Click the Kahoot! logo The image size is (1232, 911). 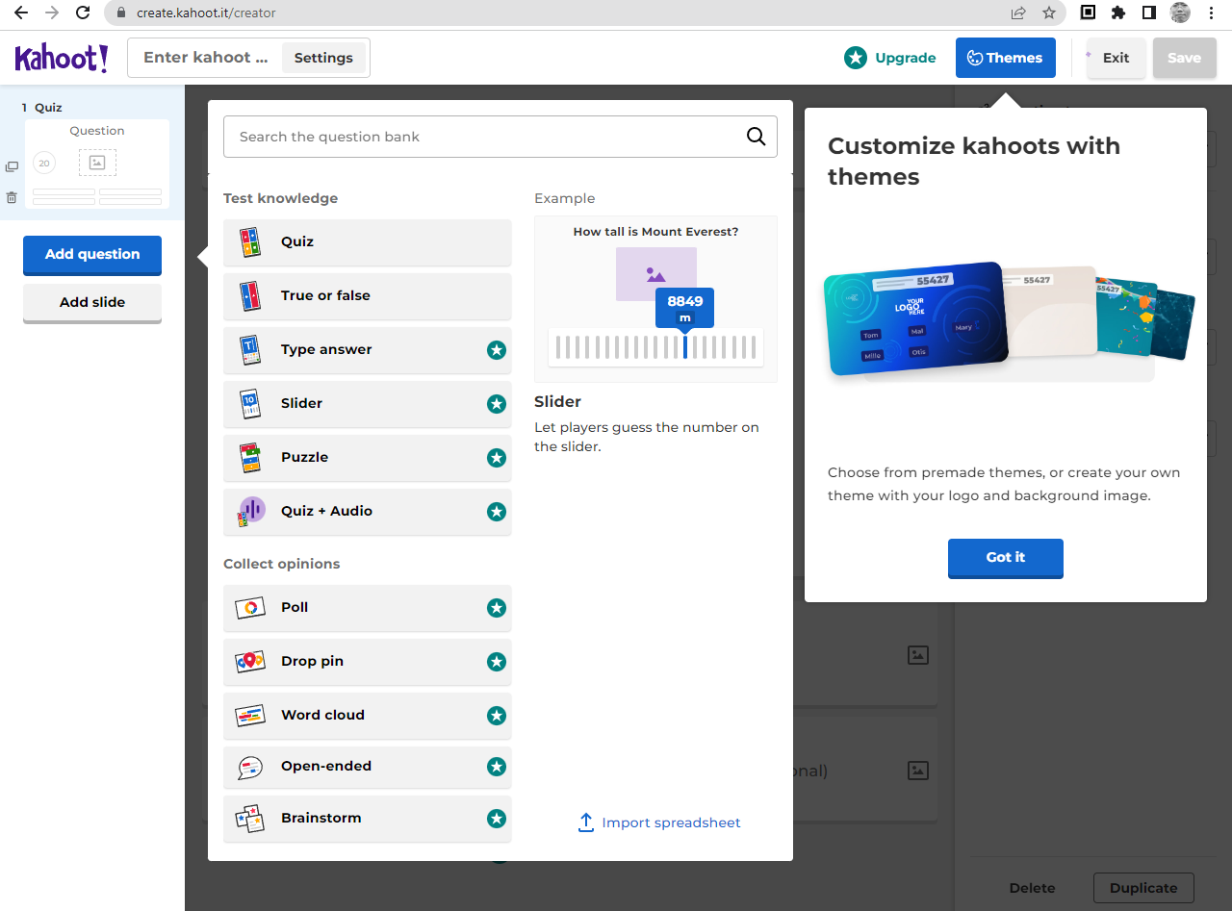pos(62,58)
